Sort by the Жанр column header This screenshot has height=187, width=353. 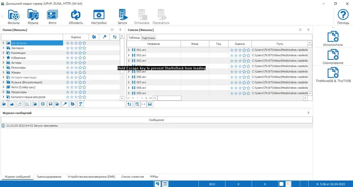pyautogui.click(x=195, y=44)
